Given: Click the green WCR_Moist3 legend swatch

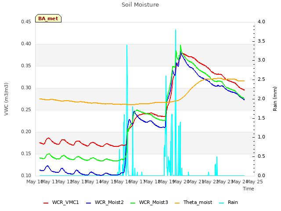Looking at the screenshot, I should 133,203.
